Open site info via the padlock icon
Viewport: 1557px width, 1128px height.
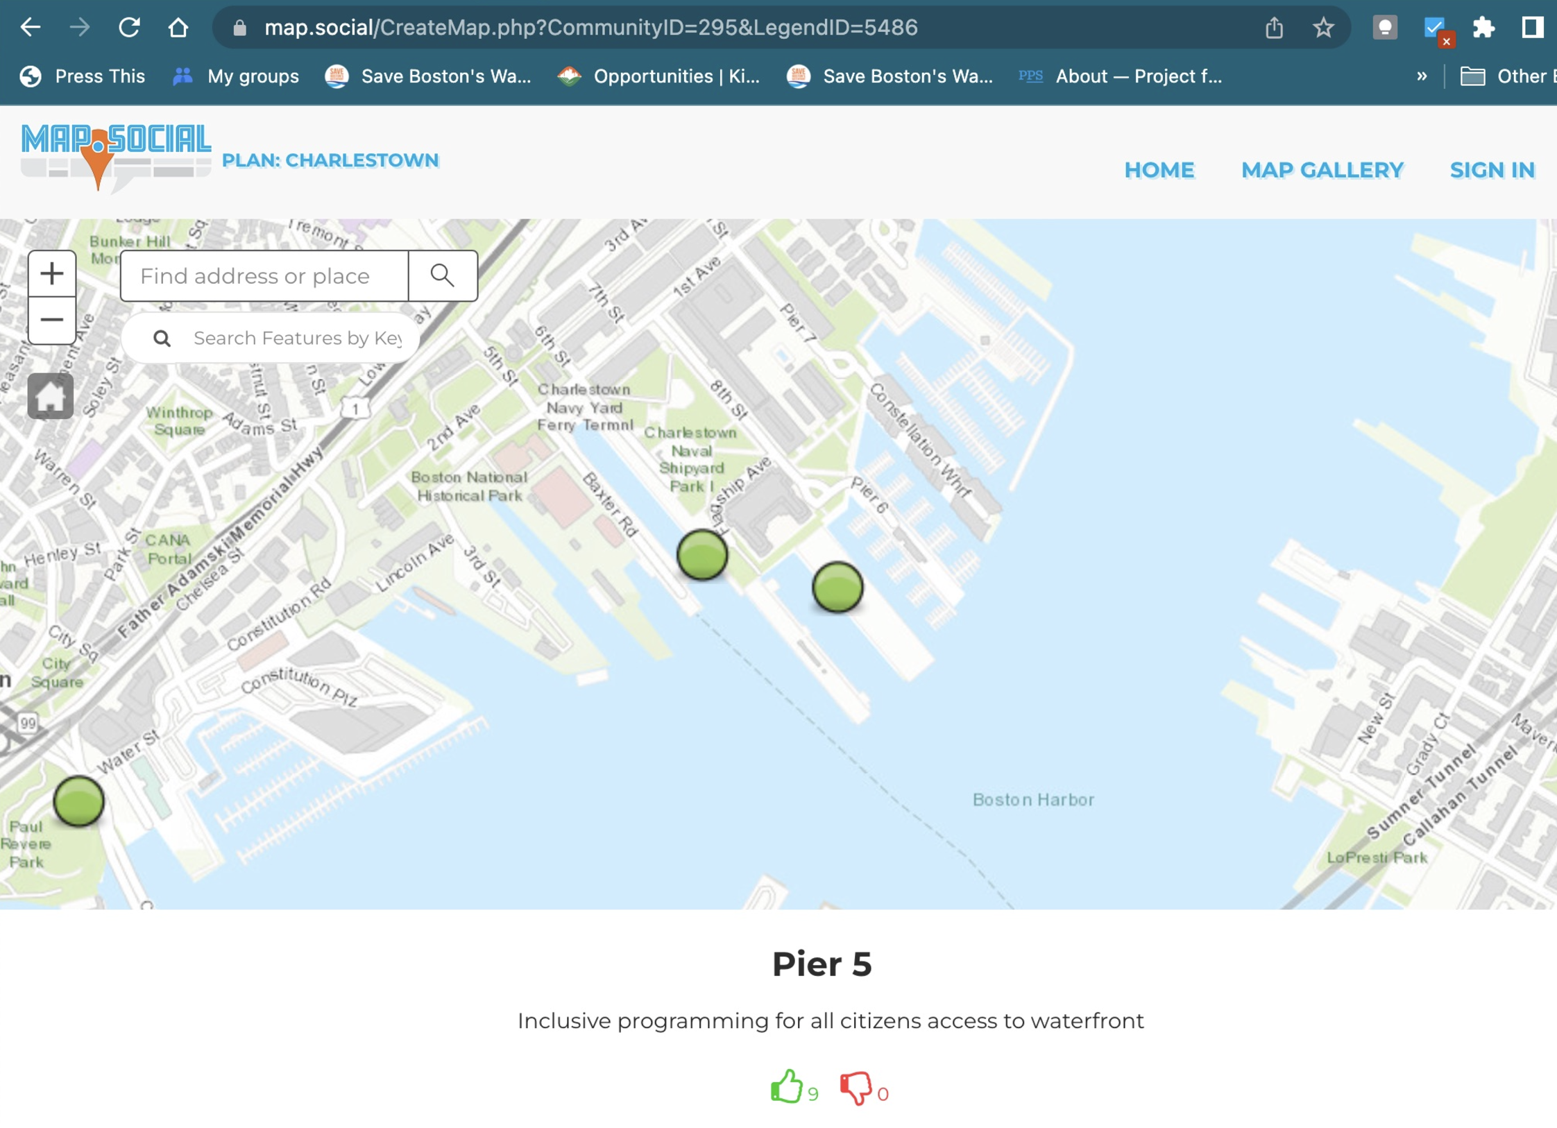click(x=239, y=27)
